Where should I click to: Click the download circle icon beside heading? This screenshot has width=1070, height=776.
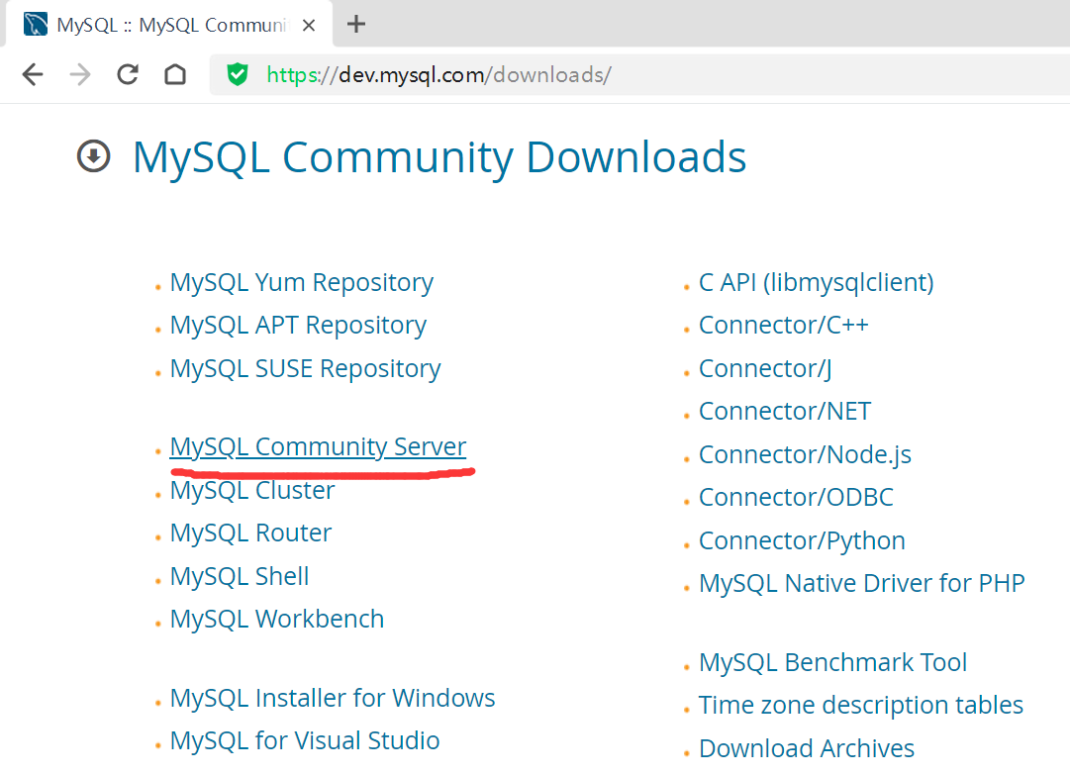pyautogui.click(x=93, y=156)
